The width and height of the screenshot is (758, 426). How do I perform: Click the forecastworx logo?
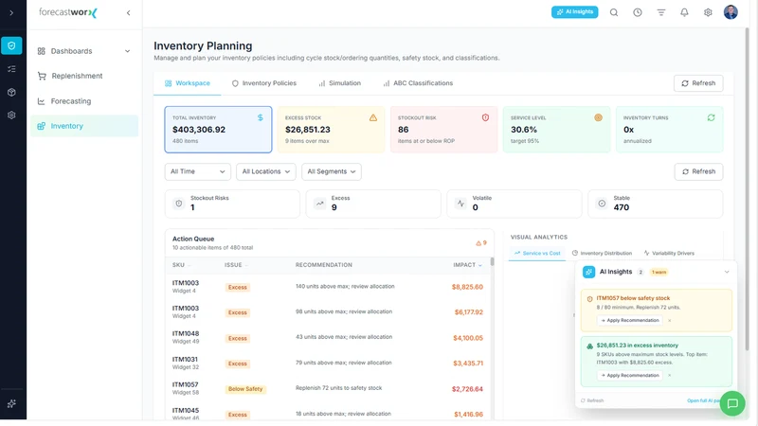[x=68, y=12]
